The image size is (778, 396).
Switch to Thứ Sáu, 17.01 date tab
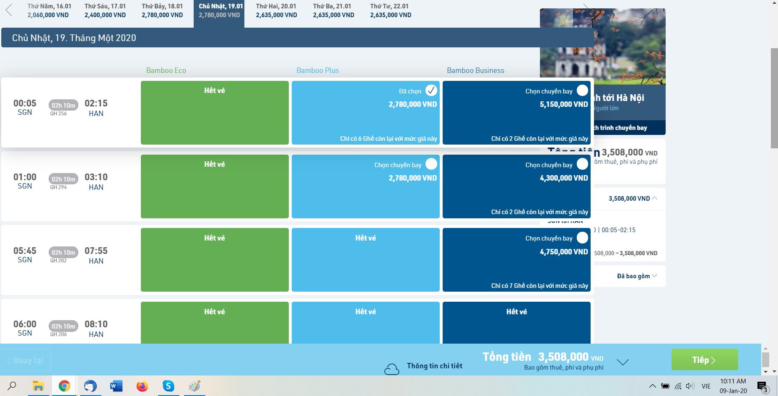(105, 11)
